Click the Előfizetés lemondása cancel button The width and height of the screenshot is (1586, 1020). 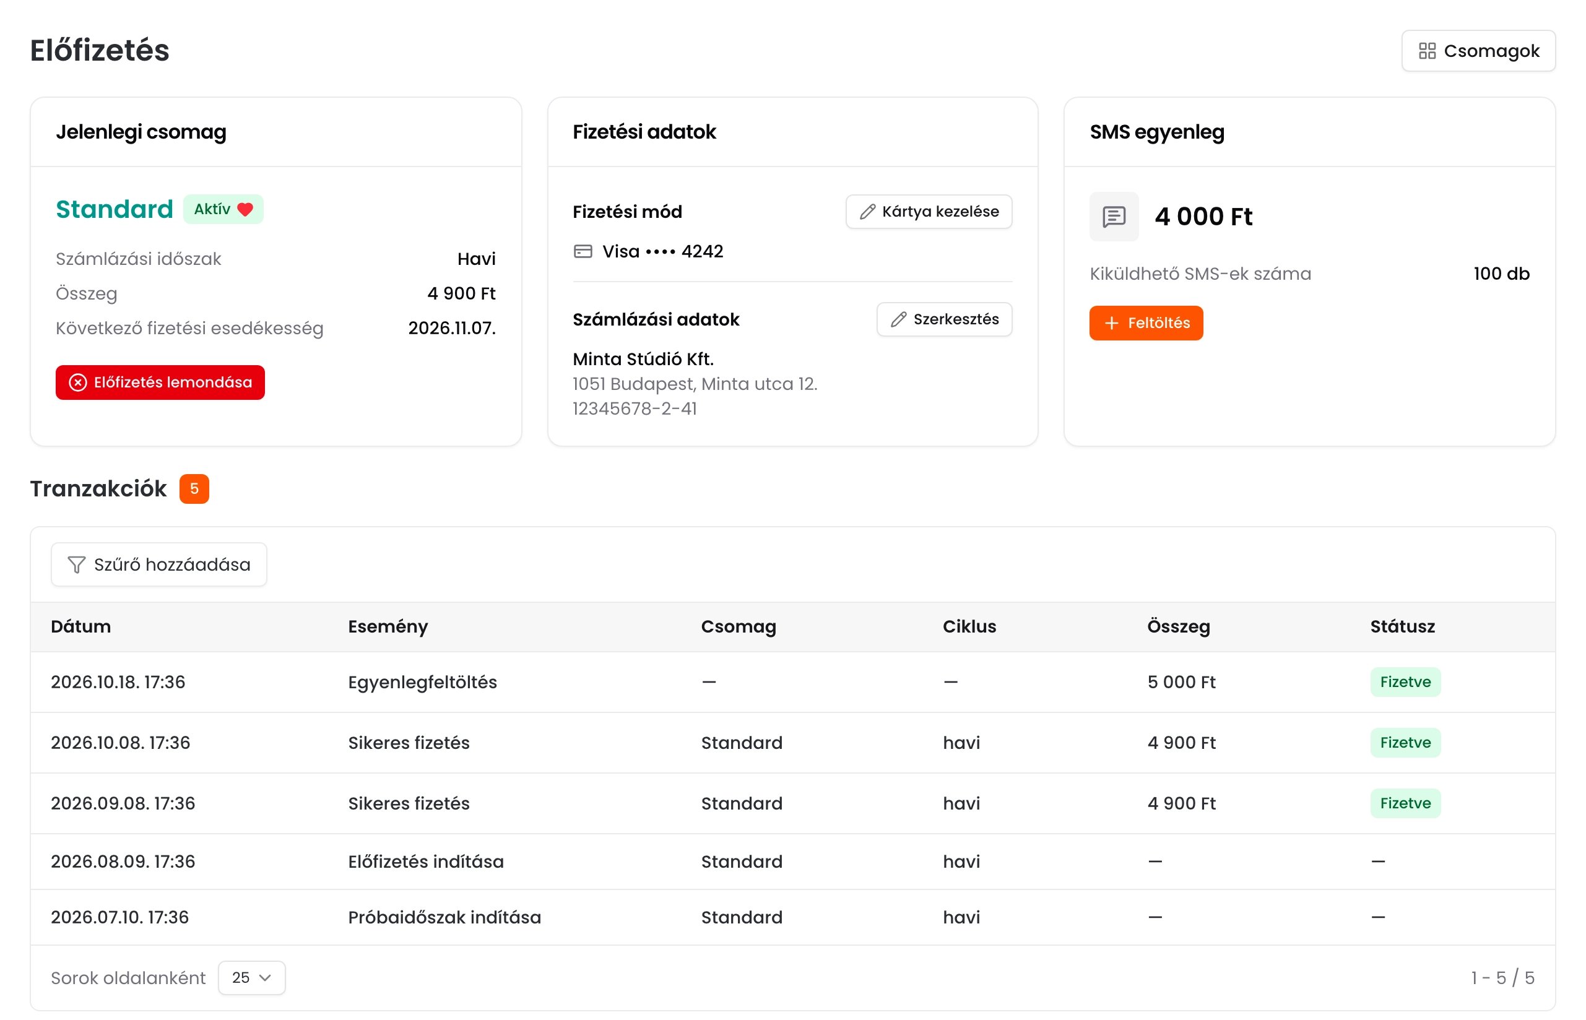[x=160, y=382]
